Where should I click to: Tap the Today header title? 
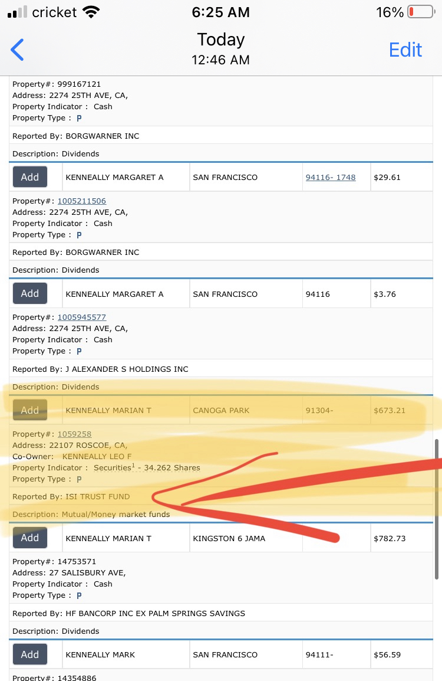pyautogui.click(x=221, y=40)
